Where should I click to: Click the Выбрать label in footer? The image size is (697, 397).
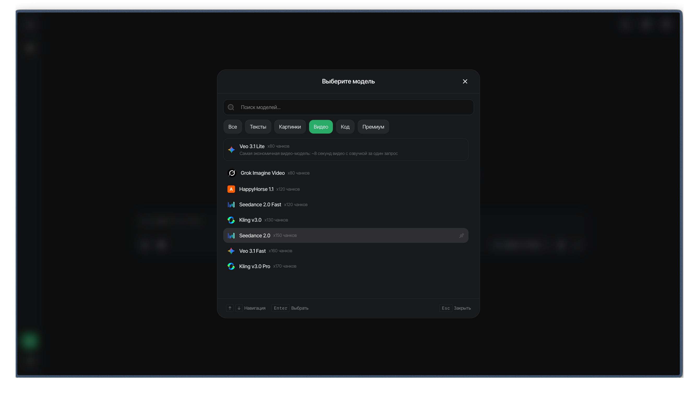pos(299,308)
